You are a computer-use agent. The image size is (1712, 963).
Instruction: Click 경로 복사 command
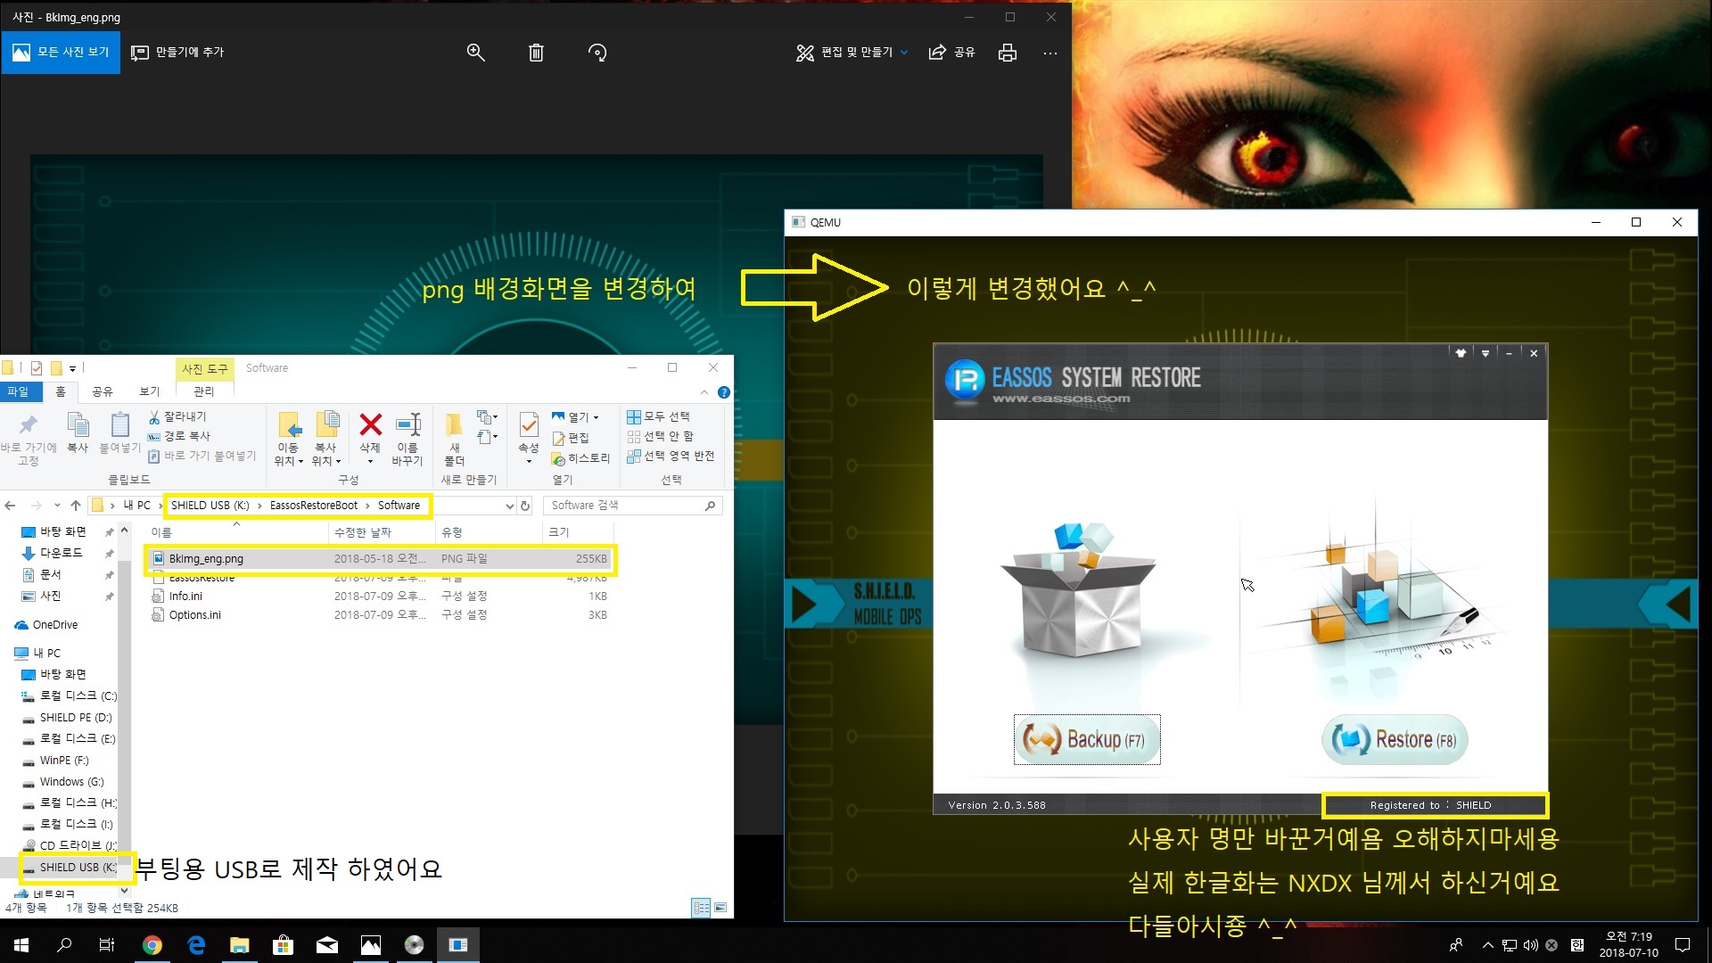[x=179, y=436]
